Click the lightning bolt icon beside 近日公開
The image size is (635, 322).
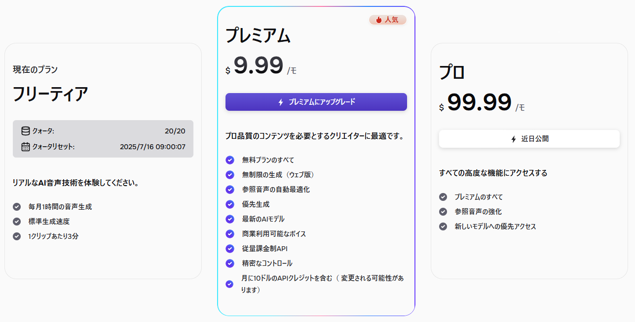point(514,139)
